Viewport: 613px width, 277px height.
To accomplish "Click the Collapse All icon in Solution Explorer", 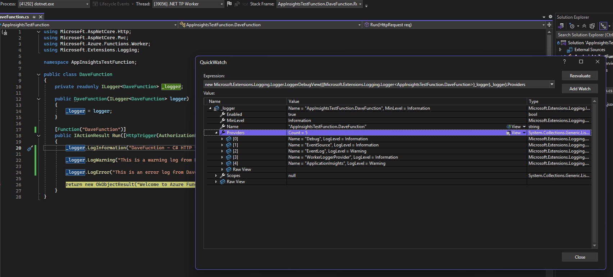I will click(x=584, y=26).
